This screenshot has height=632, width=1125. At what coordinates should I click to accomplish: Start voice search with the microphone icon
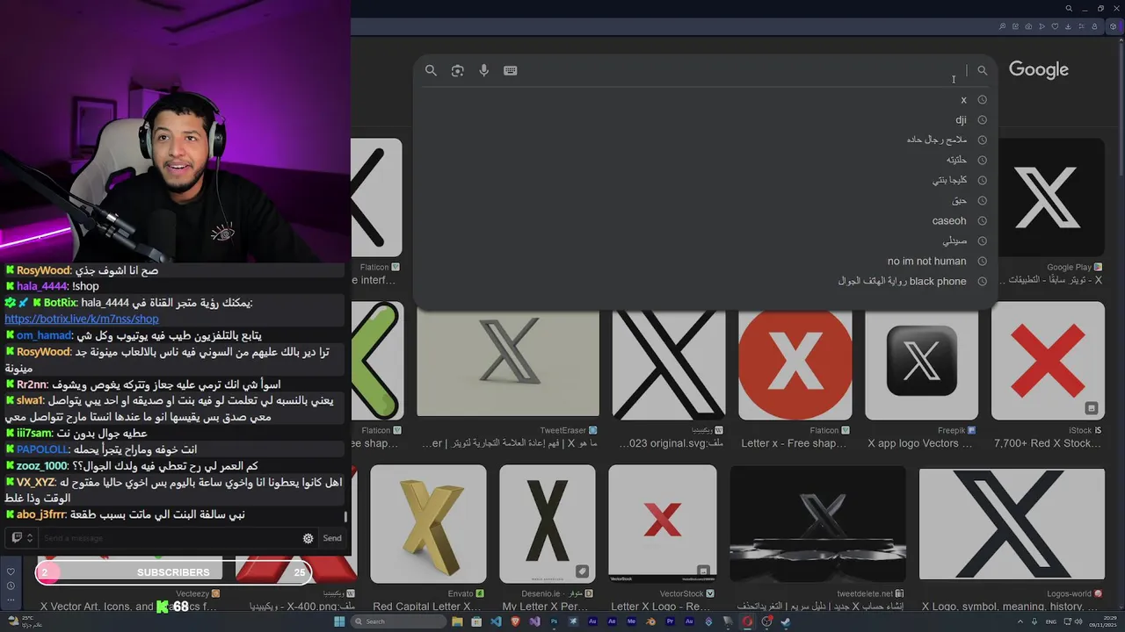click(483, 70)
